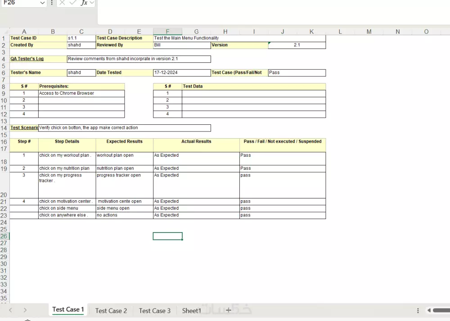450x321 pixels.
Task: Select 'no actions' cell
Action: point(125,215)
